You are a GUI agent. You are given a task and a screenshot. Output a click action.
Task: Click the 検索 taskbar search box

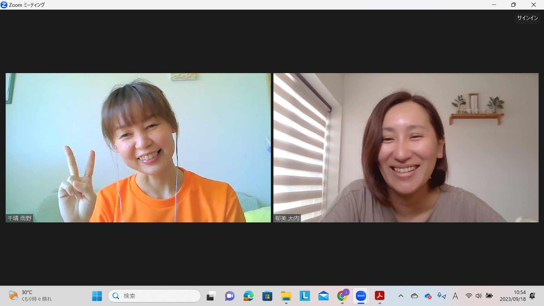pos(154,296)
